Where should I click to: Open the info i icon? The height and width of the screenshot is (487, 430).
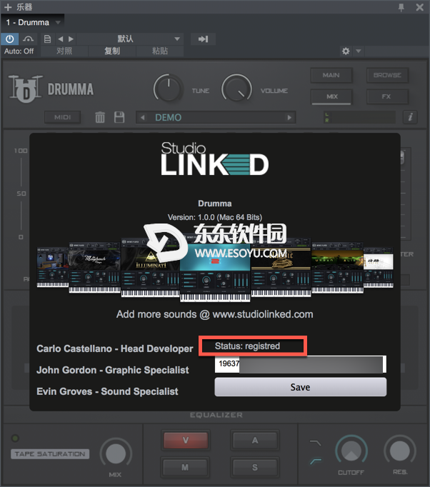(x=410, y=117)
